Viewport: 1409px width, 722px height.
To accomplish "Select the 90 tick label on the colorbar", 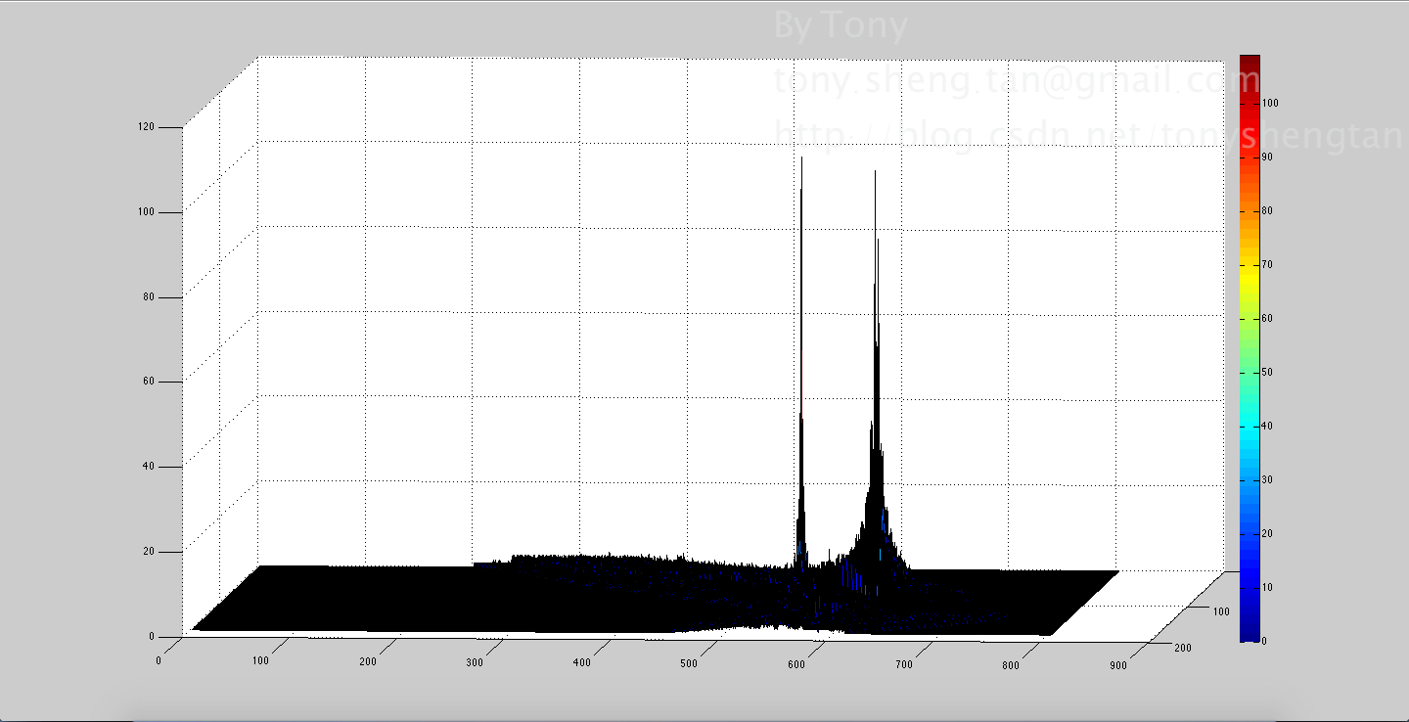I will coord(1268,157).
